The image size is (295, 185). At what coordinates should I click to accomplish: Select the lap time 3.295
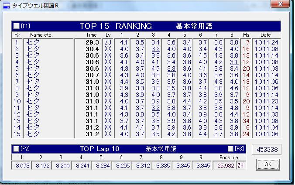click(123, 166)
